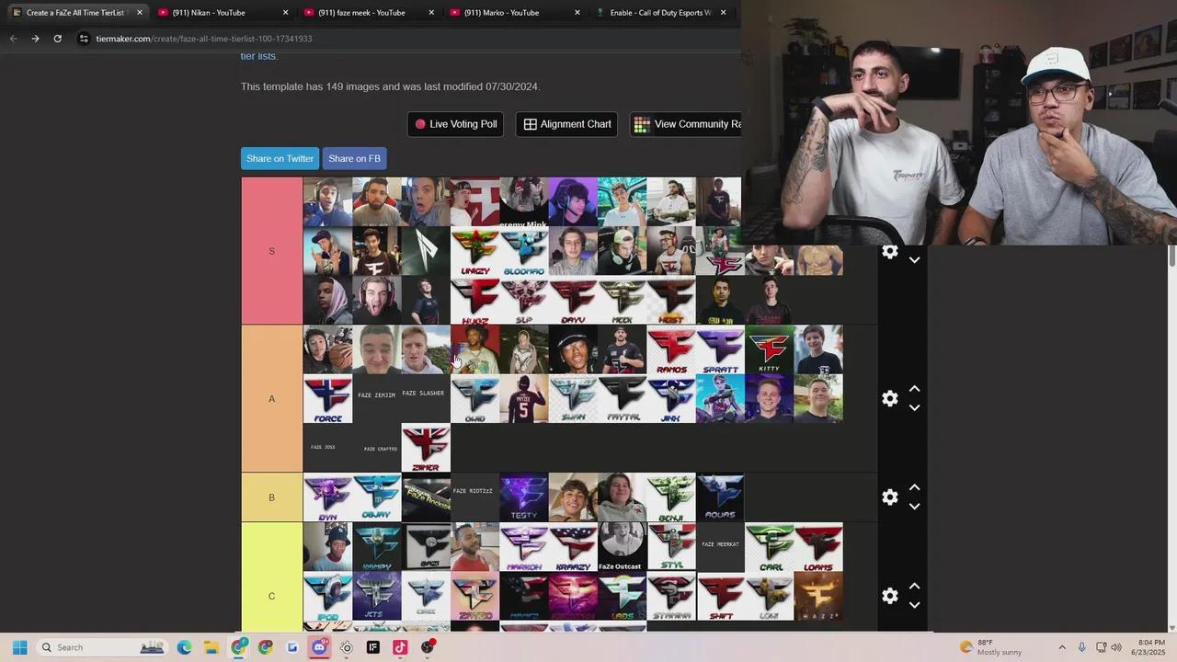Click the taskbar Search box
Viewport: 1177px width, 662px height.
click(101, 647)
